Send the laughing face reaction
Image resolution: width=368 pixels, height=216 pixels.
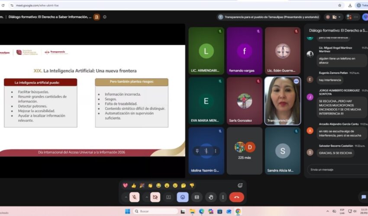pyautogui.click(x=158, y=186)
